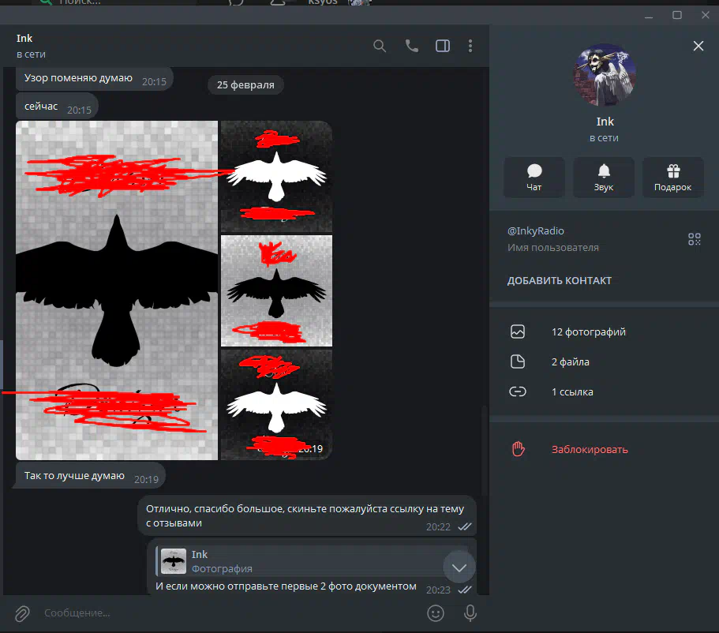Close the profile info panel
This screenshot has width=719, height=633.
tap(698, 46)
